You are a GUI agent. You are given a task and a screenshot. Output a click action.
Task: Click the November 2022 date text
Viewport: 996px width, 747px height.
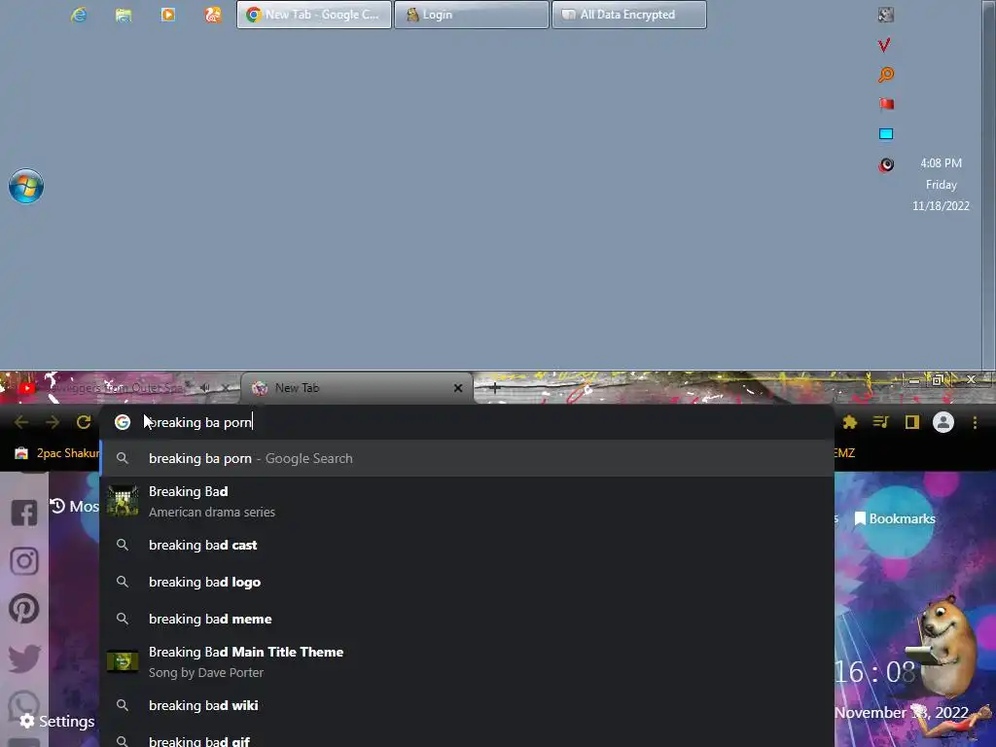pos(901,713)
